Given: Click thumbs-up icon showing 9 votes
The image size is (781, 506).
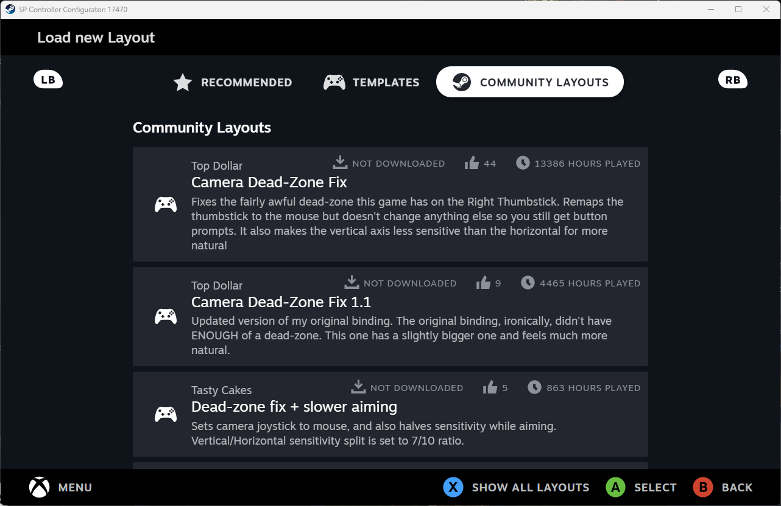Looking at the screenshot, I should click(x=483, y=283).
